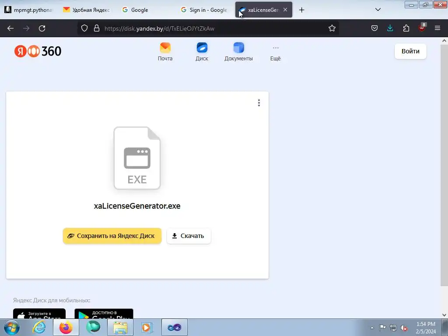Viewport: 448px width, 336px height.
Task: Open Документы service icon
Action: 238,52
